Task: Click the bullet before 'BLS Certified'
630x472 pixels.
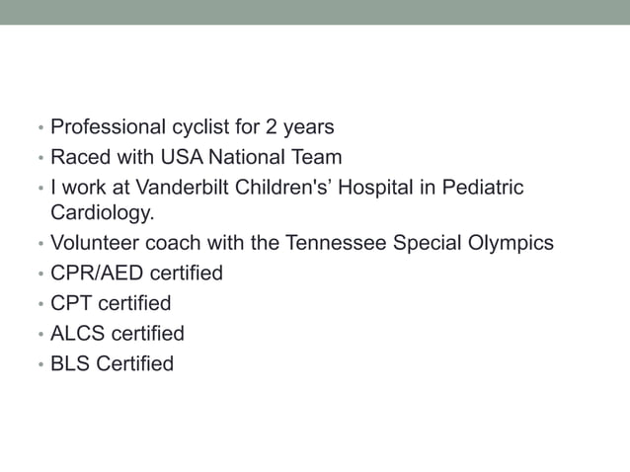Action: pyautogui.click(x=40, y=364)
